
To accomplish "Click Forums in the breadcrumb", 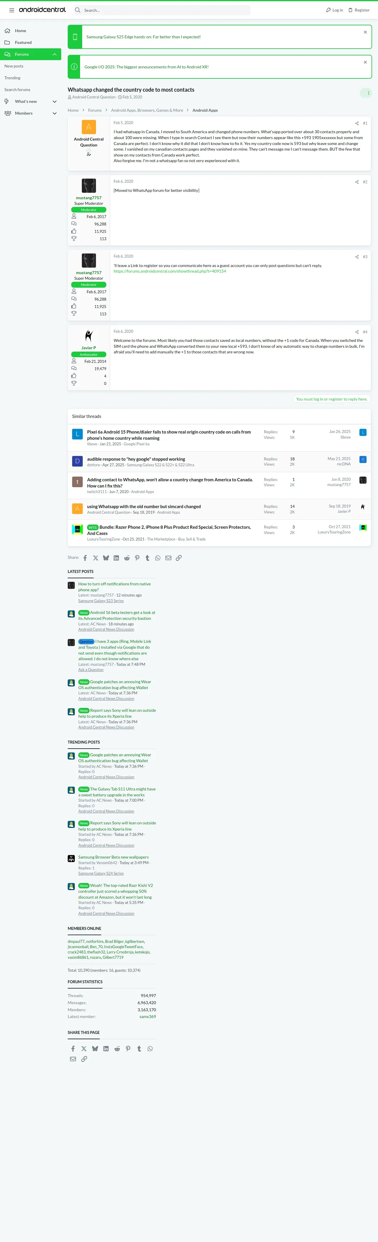I will pyautogui.click(x=95, y=111).
